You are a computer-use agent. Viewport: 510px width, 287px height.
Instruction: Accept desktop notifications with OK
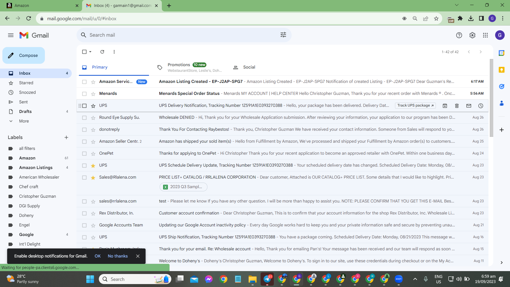coord(97,256)
